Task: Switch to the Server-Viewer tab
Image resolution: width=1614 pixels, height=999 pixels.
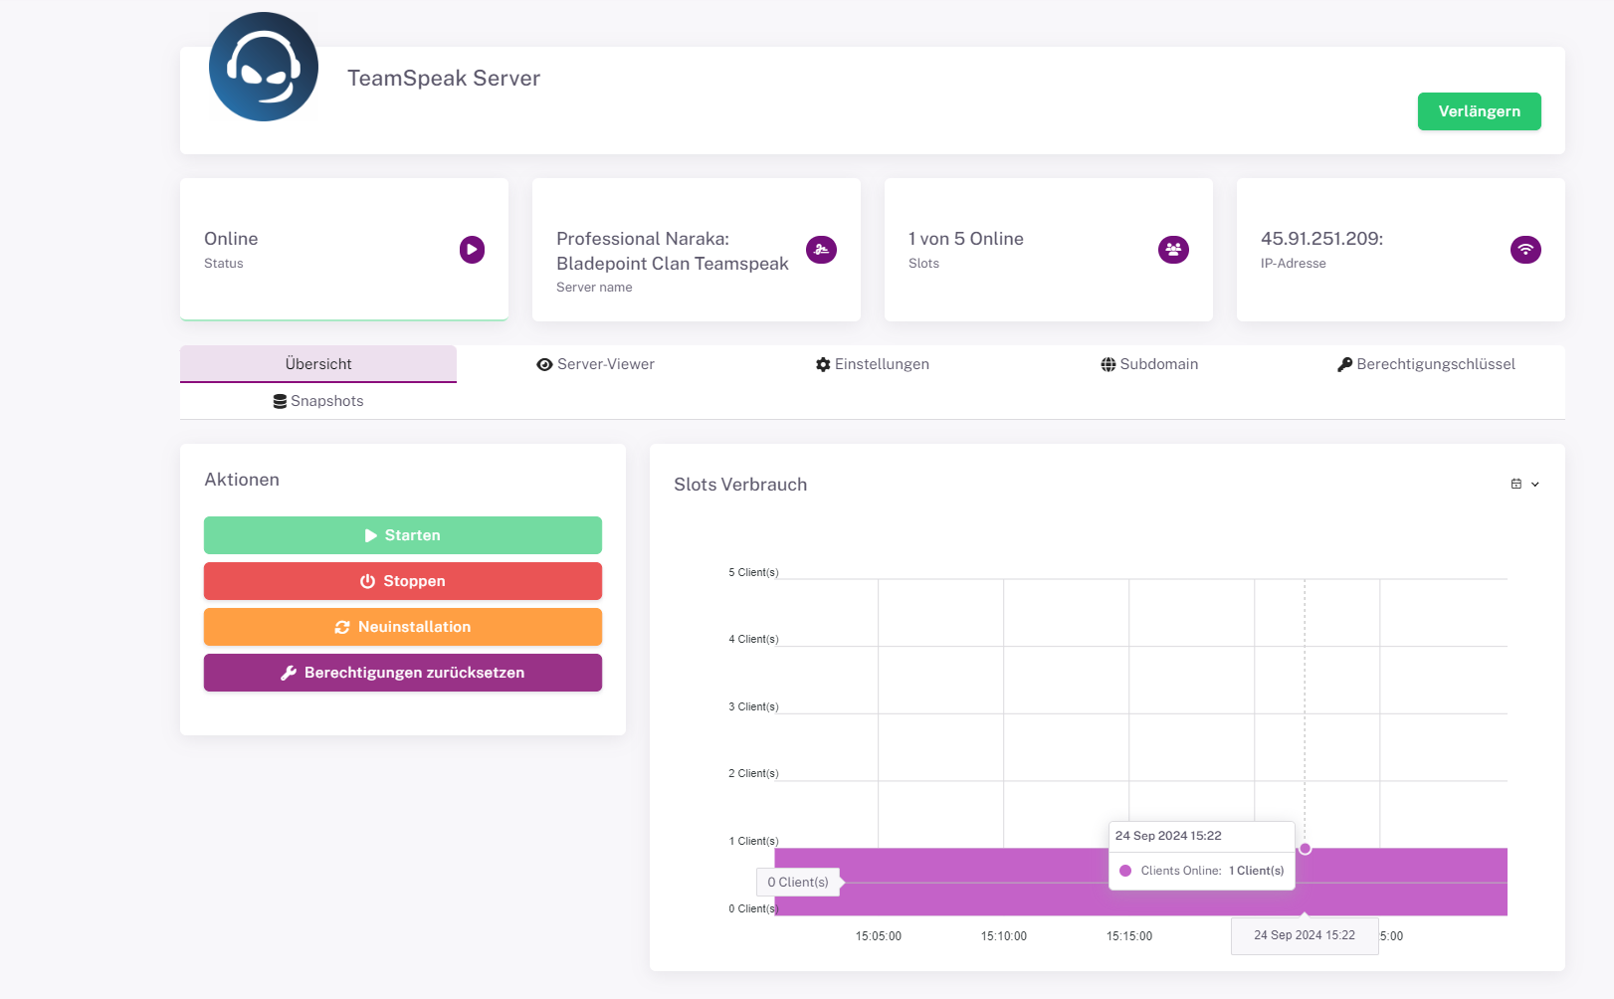Action: tap(595, 364)
